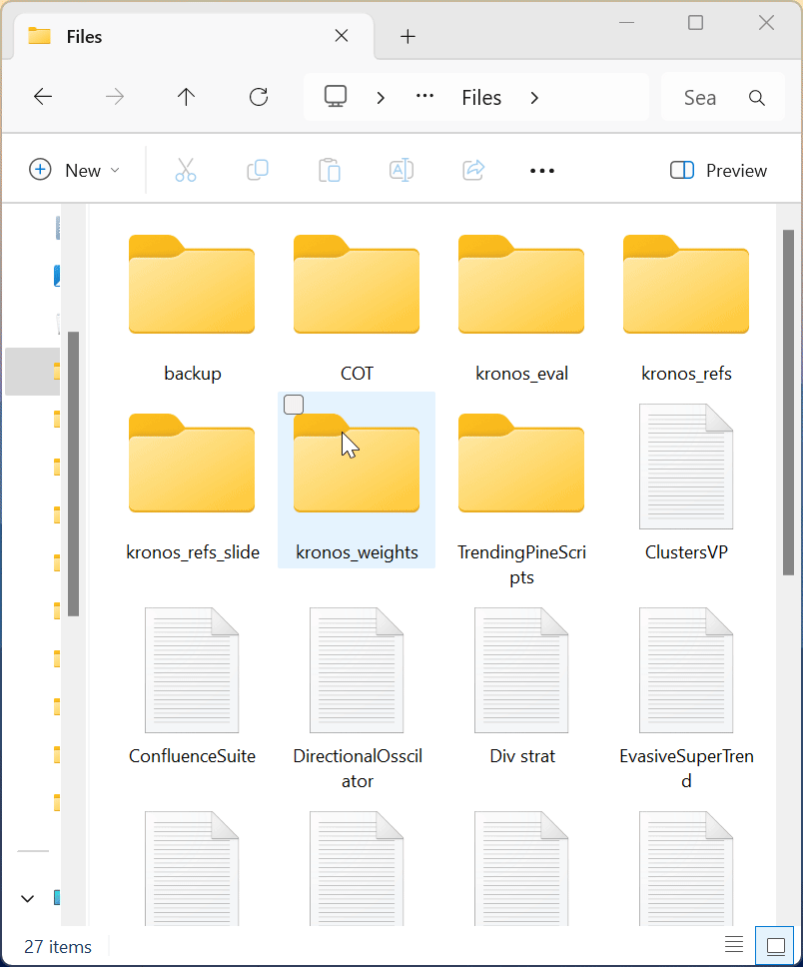Click the navigation pane scrollbar
The image size is (803, 967).
[x=73, y=474]
